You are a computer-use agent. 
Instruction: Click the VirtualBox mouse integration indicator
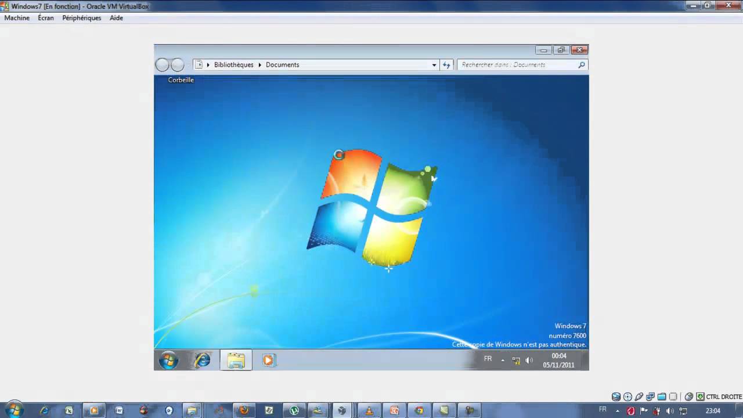(689, 397)
